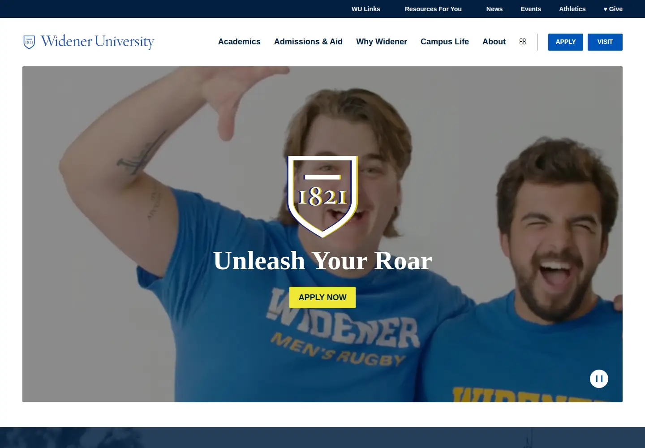Select the Why Widener menu item

[382, 42]
